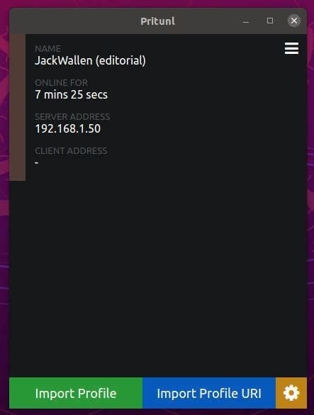The image size is (314, 415).
Task: Click the Pritunl title bar text
Action: 157,21
